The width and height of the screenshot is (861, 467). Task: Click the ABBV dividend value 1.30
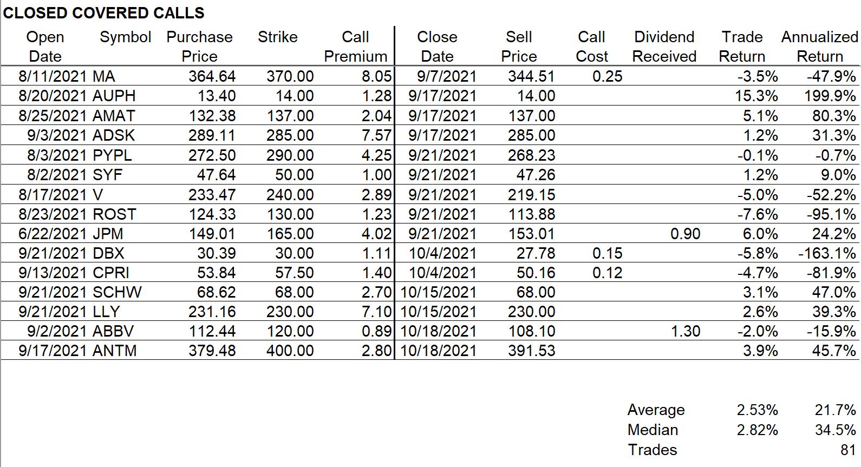(685, 331)
